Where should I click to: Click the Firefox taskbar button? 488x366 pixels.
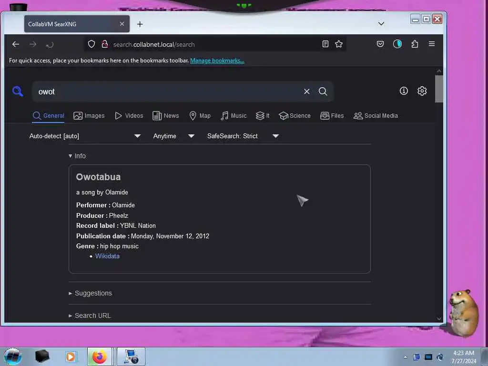coord(100,356)
